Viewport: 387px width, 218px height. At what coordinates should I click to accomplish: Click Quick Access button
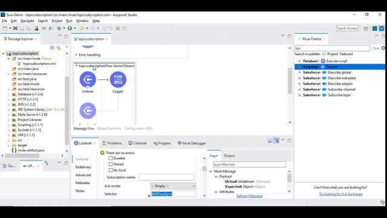point(347,28)
